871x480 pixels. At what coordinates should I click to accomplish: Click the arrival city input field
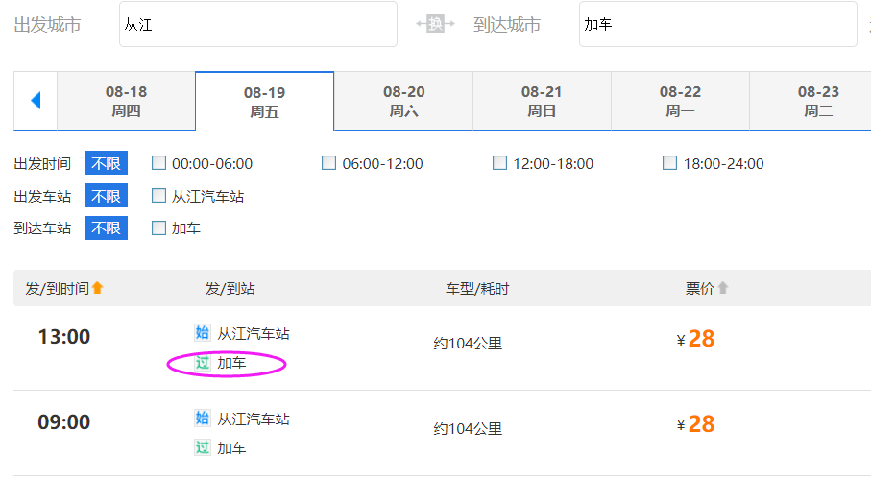coord(717,24)
